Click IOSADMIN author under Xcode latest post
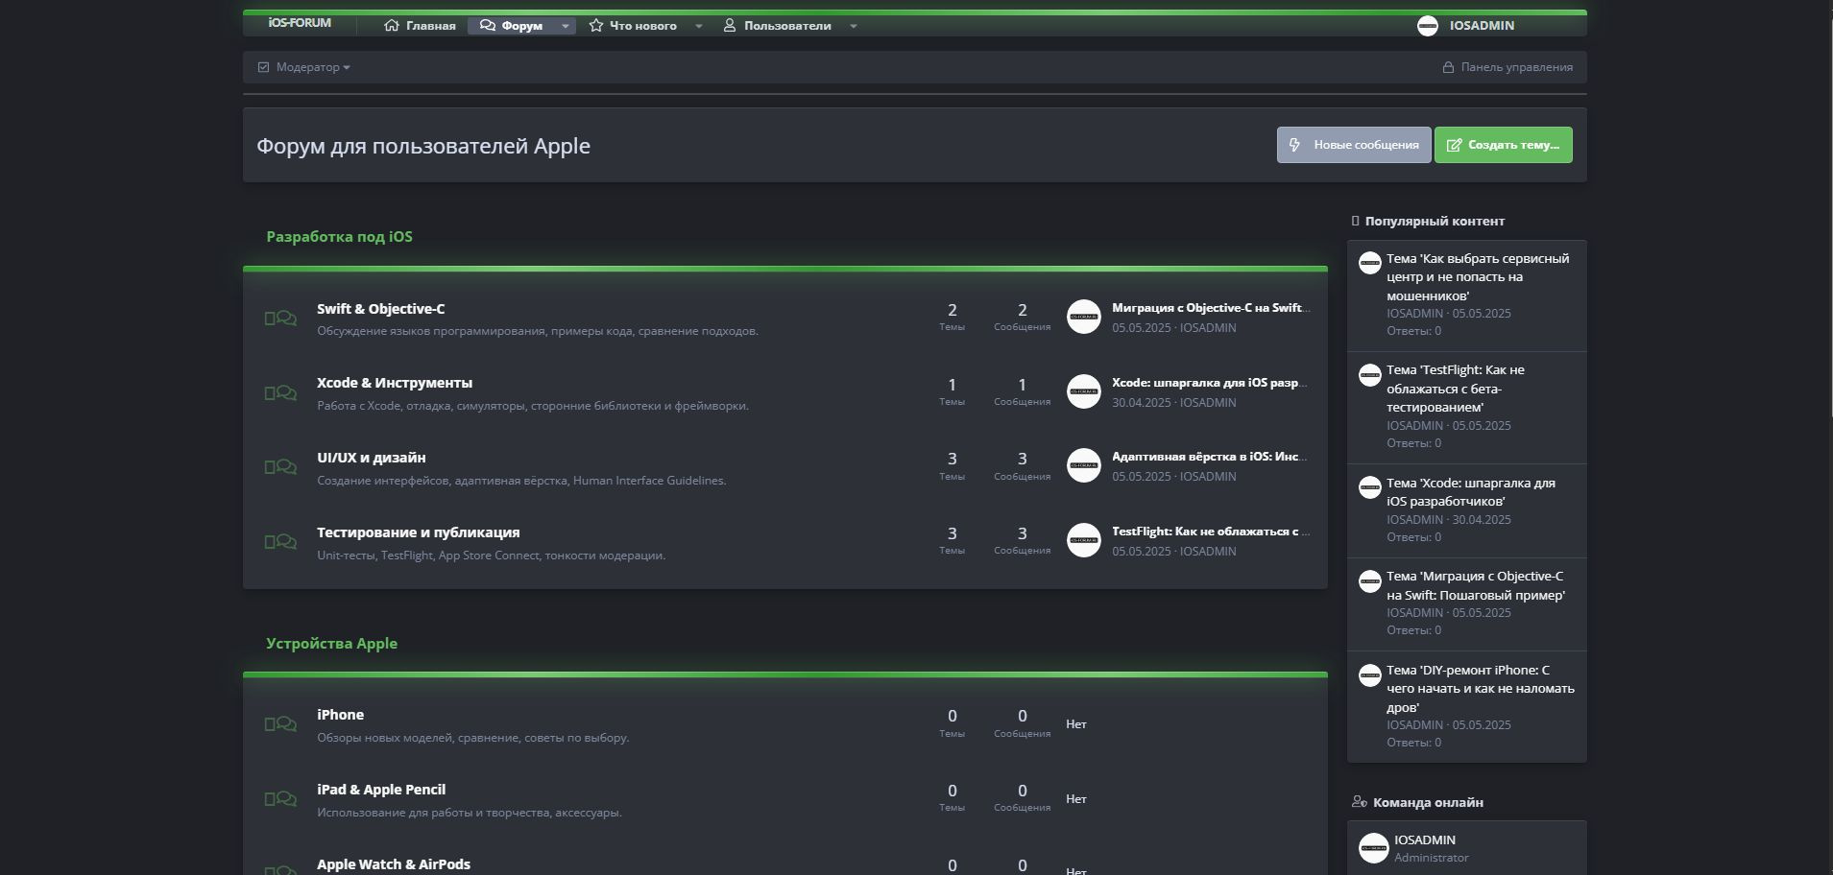The image size is (1833, 875). [1208, 403]
